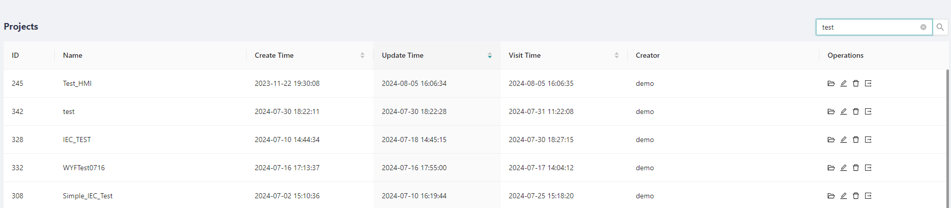Image resolution: width=951 pixels, height=208 pixels.
Task: Select the Test_HMI project name
Action: (77, 83)
